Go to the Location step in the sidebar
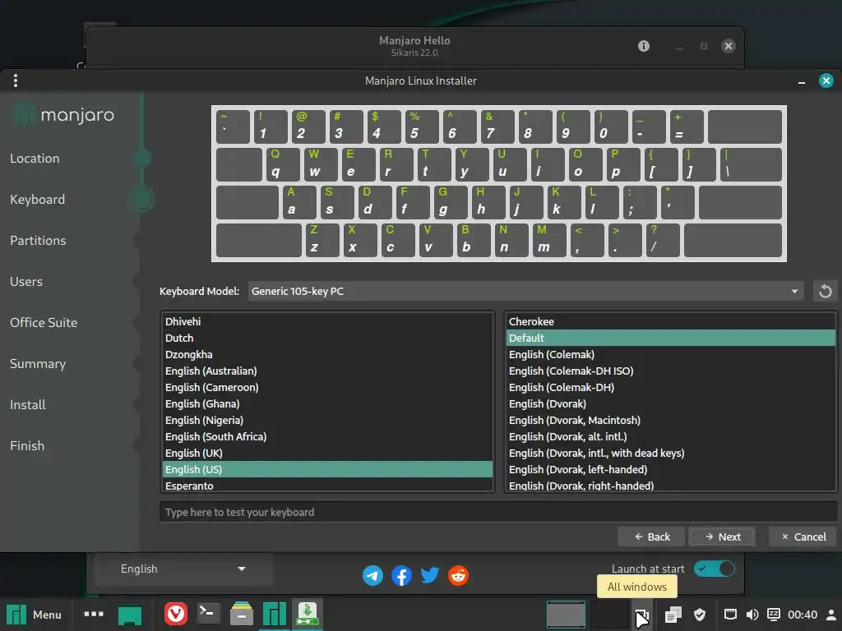The image size is (842, 631). pyautogui.click(x=35, y=159)
